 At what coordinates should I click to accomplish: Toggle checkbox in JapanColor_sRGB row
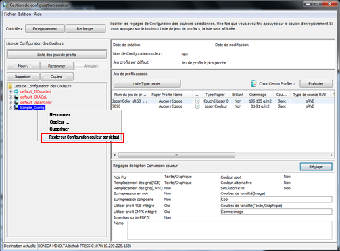point(197,101)
